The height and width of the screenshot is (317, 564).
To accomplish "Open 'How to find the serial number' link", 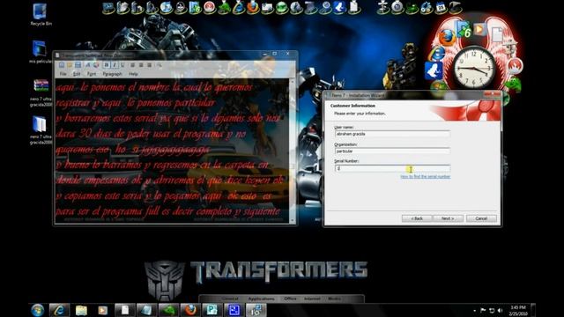I will click(x=425, y=176).
